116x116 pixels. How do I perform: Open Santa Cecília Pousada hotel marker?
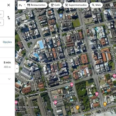pyautogui.click(x=114, y=76)
